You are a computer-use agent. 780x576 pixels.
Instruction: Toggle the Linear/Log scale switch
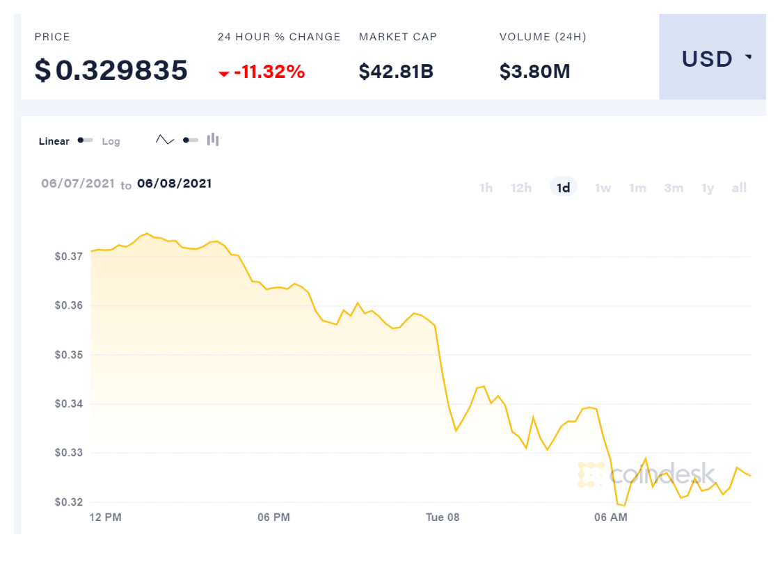pos(86,141)
